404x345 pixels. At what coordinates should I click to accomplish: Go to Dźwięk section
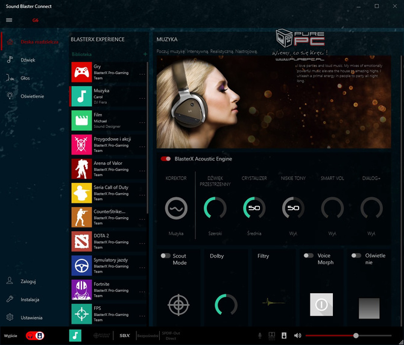pos(34,60)
